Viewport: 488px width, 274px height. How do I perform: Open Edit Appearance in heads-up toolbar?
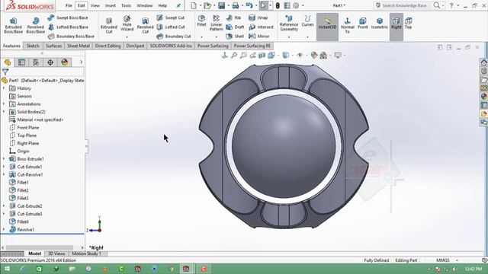click(314, 56)
